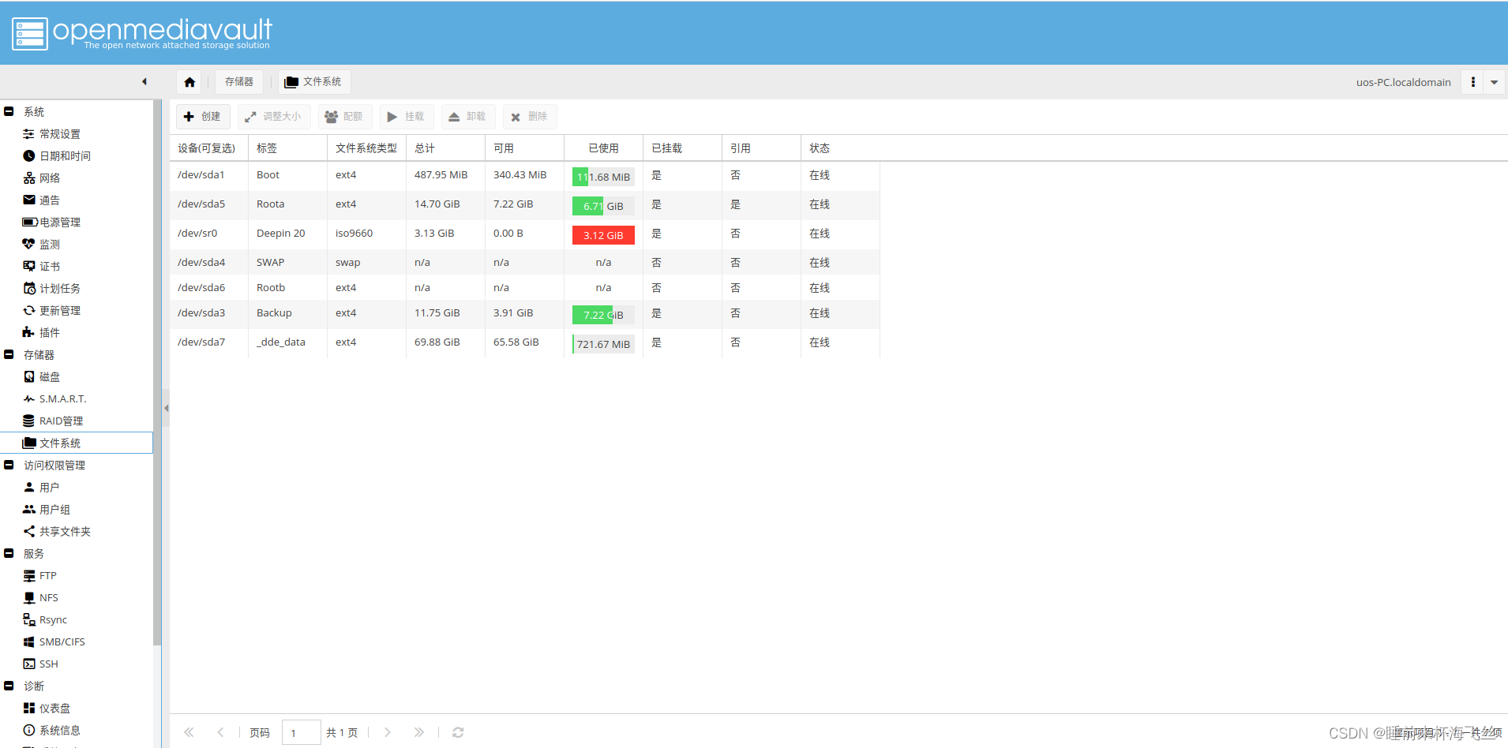Select the /dev/sda7 row

[x=524, y=342]
